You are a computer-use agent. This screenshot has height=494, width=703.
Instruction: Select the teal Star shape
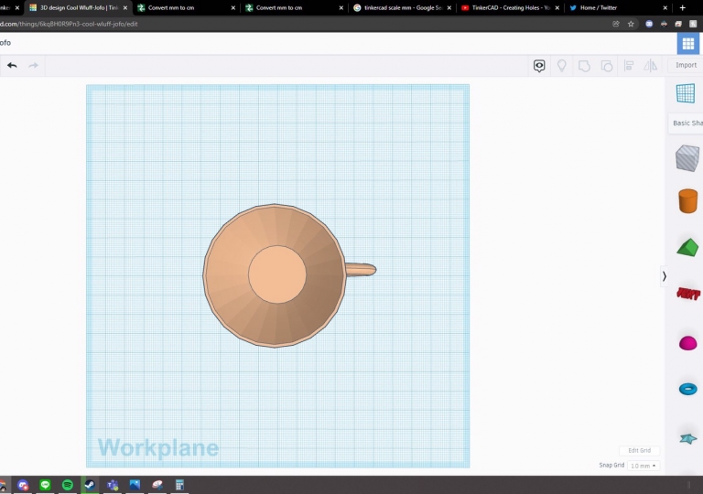687,438
